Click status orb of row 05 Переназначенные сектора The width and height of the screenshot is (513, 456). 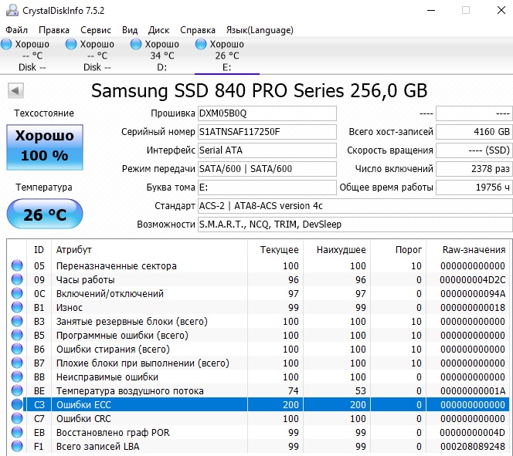pos(17,265)
